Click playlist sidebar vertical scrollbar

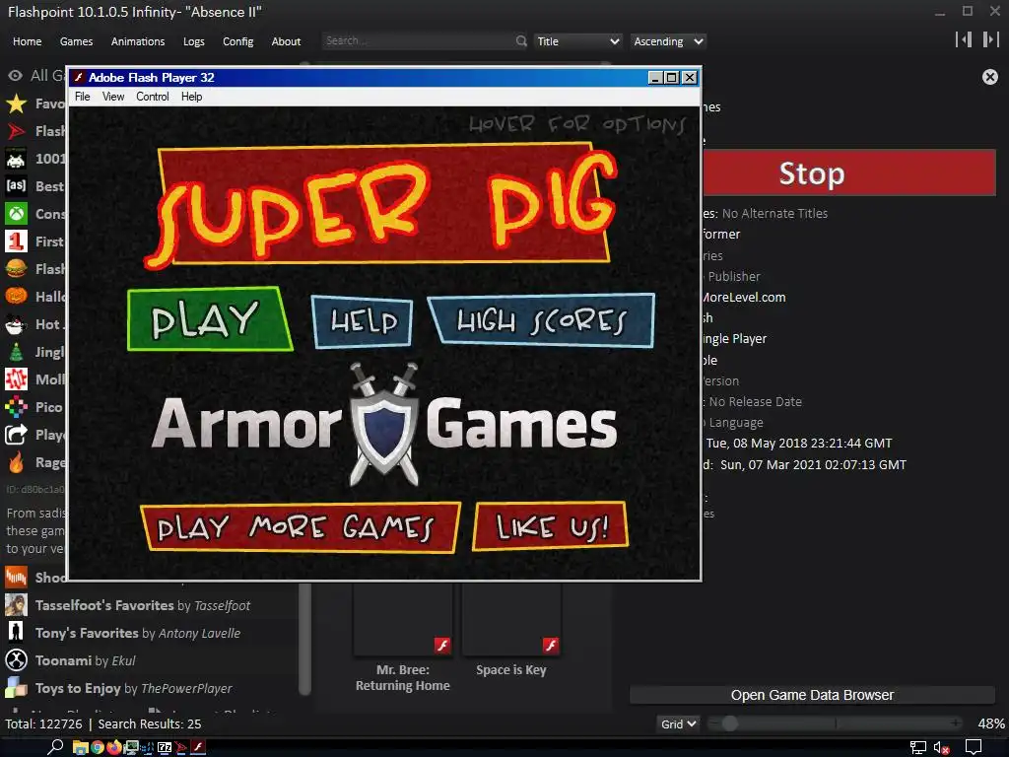pos(305,639)
